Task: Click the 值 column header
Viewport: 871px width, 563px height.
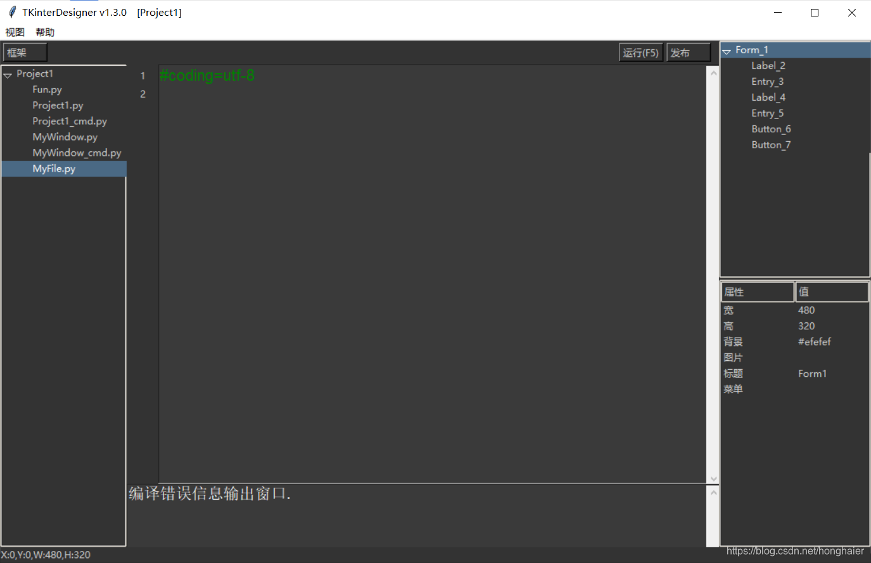Action: pyautogui.click(x=832, y=292)
